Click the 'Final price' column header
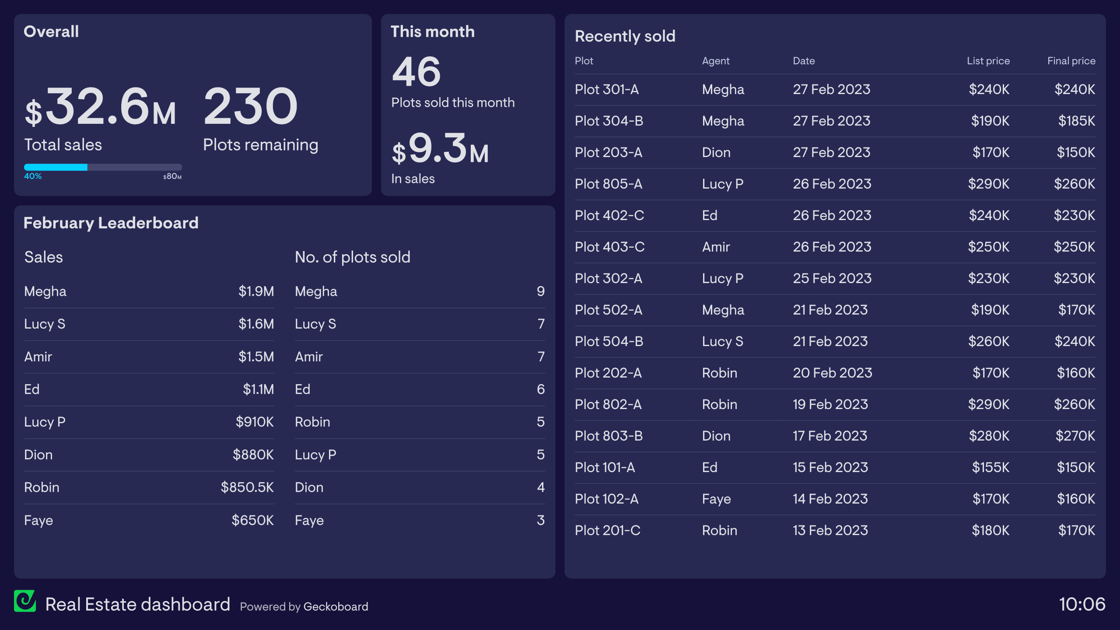This screenshot has height=630, width=1120. 1071,61
